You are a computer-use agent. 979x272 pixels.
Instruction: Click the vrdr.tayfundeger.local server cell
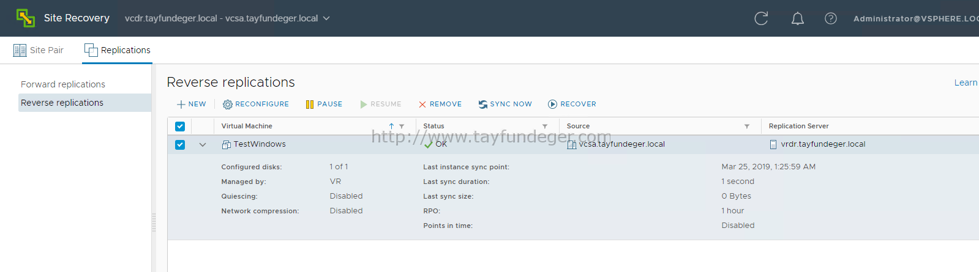823,144
